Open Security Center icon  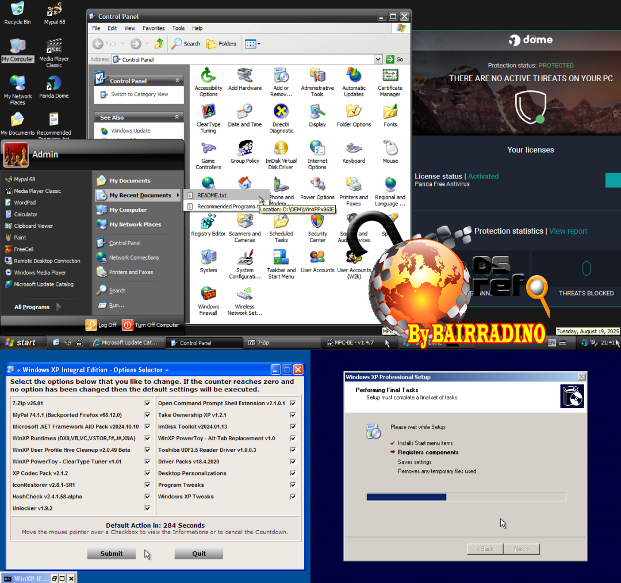tap(317, 228)
